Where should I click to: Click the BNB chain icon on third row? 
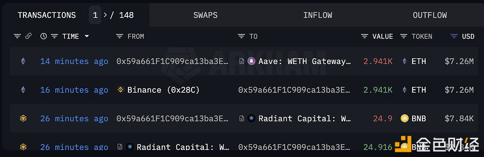point(23,119)
